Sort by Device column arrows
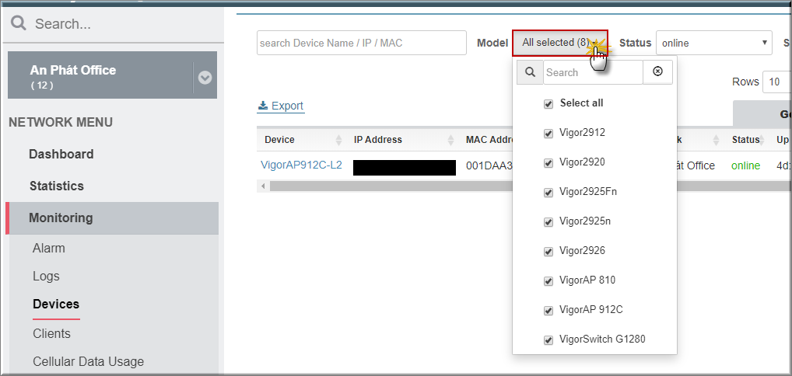The image size is (792, 376). (338, 140)
